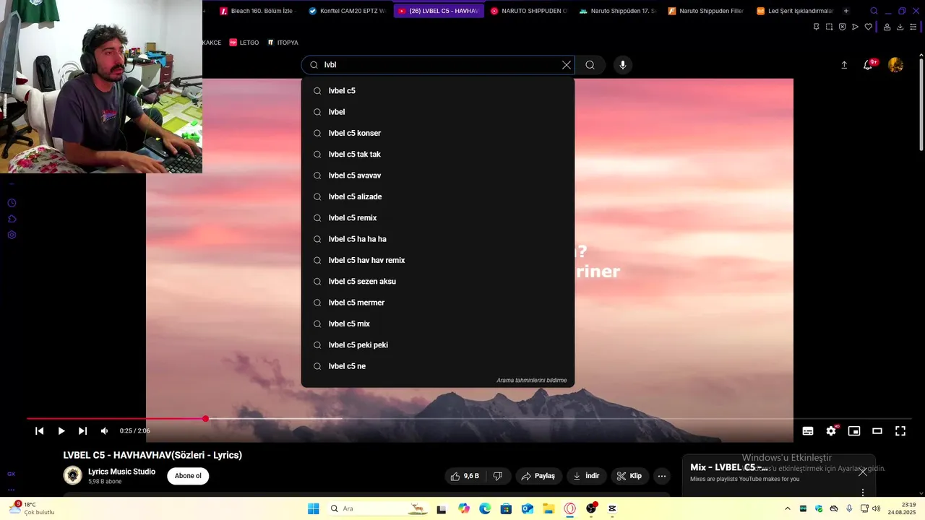925x520 pixels.
Task: Open the mix playlist options (vertical dots)
Action: (x=862, y=493)
